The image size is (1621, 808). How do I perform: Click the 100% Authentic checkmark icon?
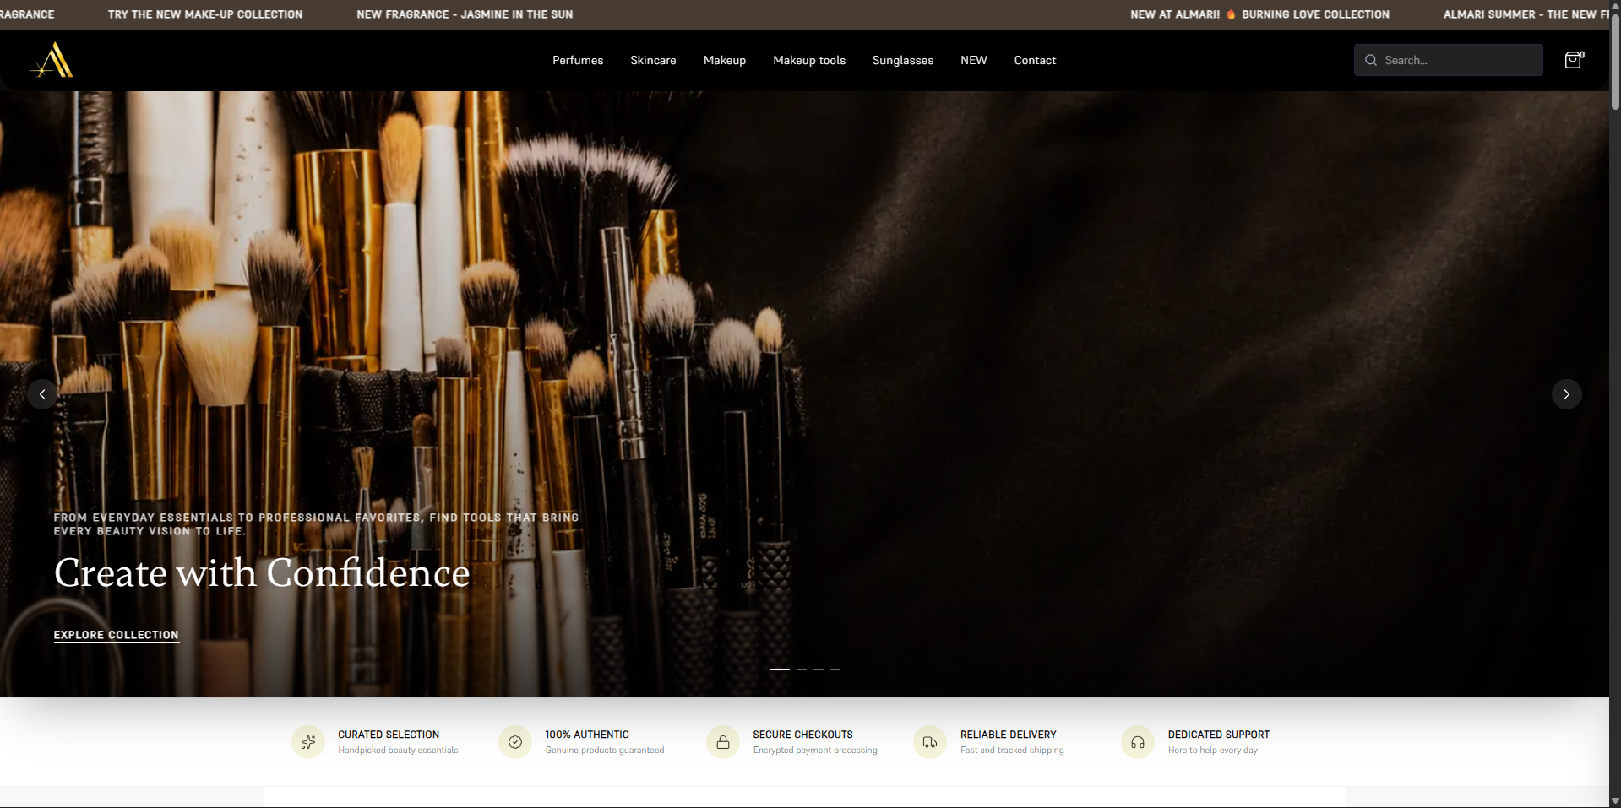coord(515,742)
